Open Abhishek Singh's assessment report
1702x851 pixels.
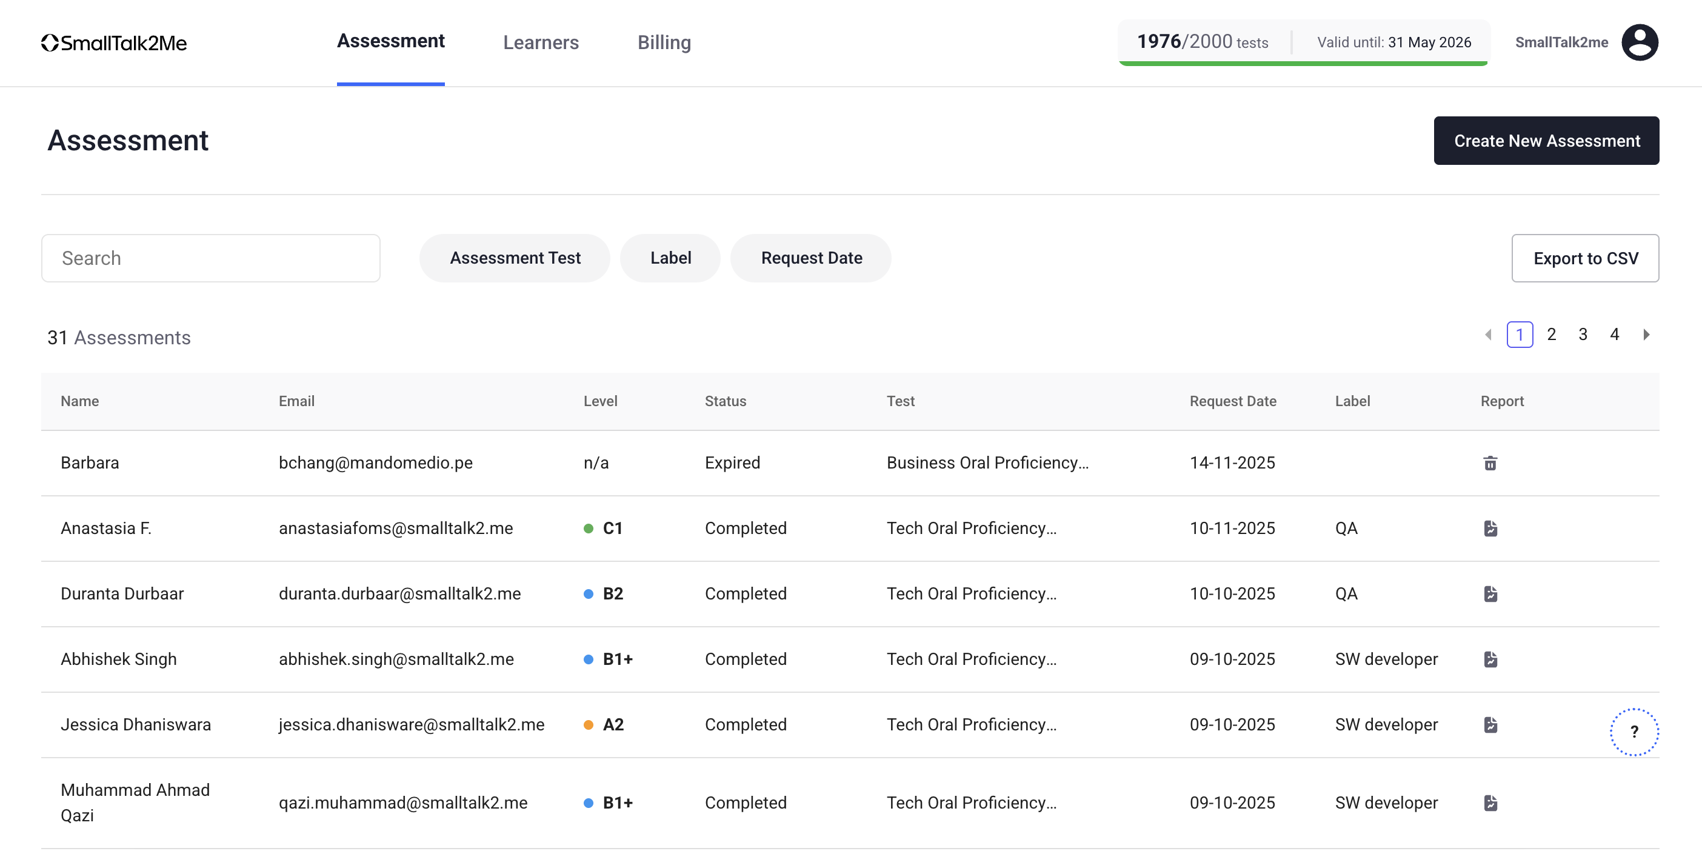(x=1490, y=659)
